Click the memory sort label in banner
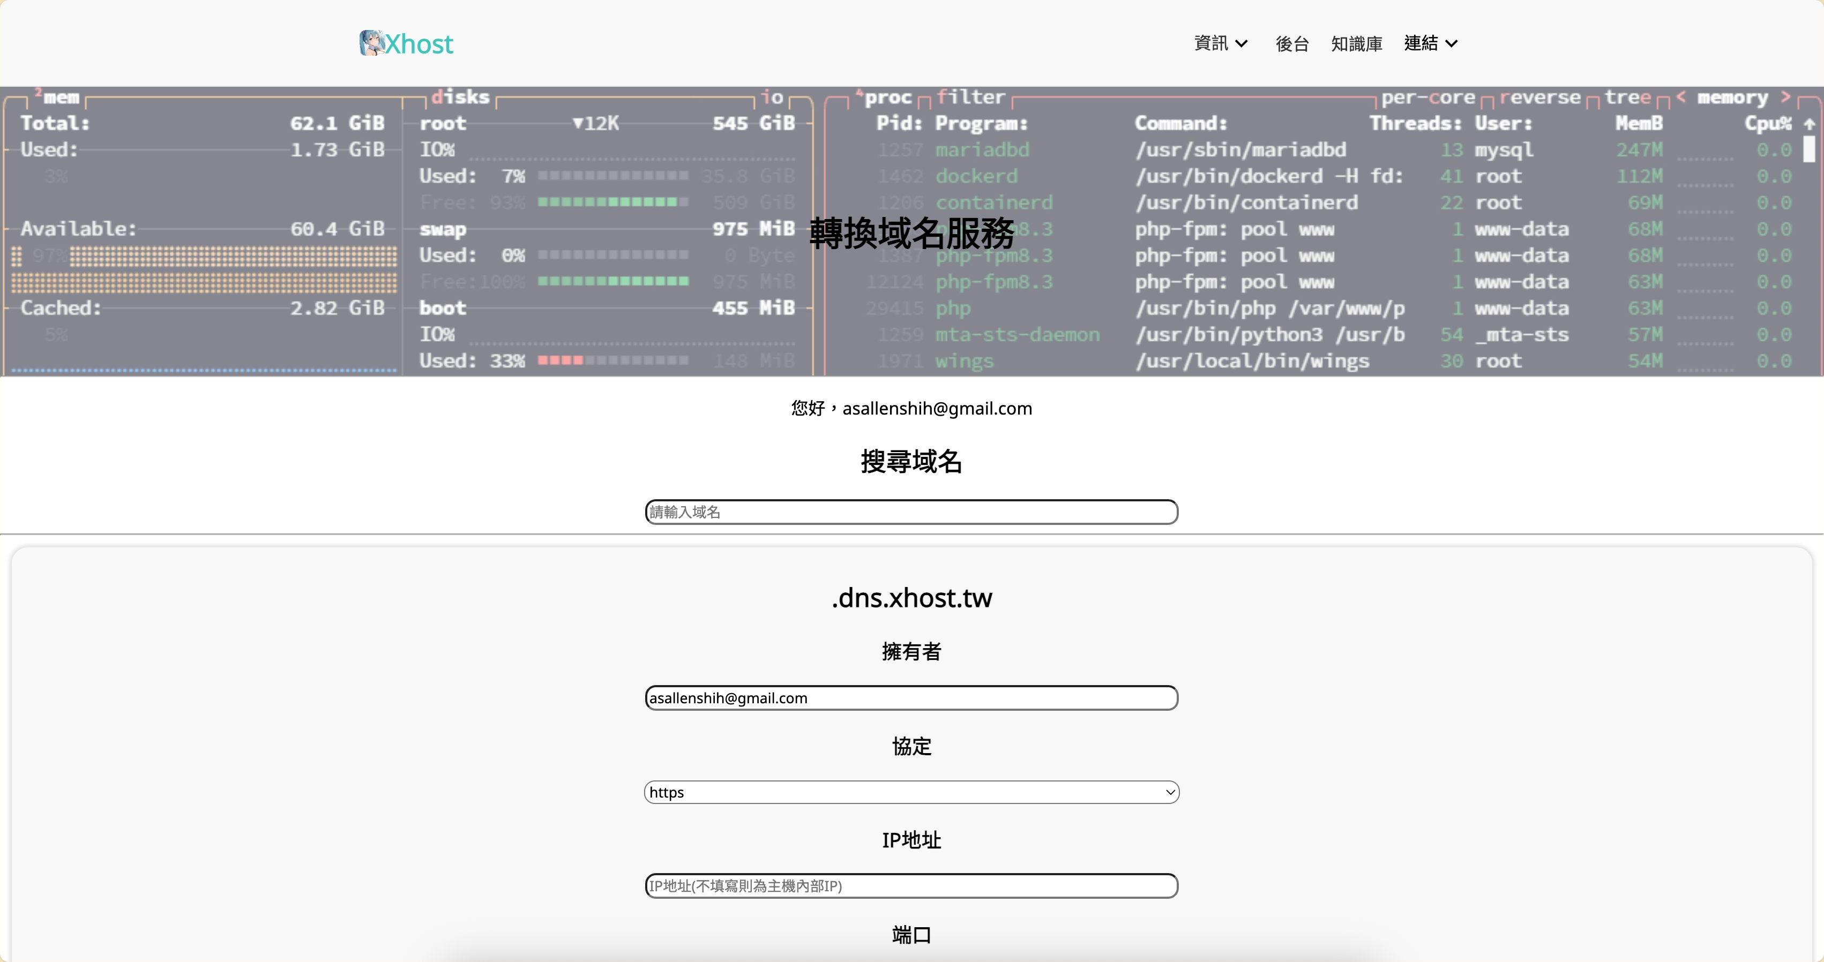The height and width of the screenshot is (962, 1824). tap(1732, 97)
